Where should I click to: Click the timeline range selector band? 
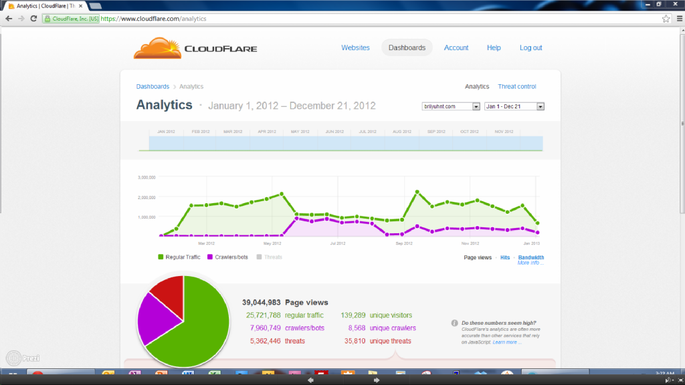tap(346, 143)
